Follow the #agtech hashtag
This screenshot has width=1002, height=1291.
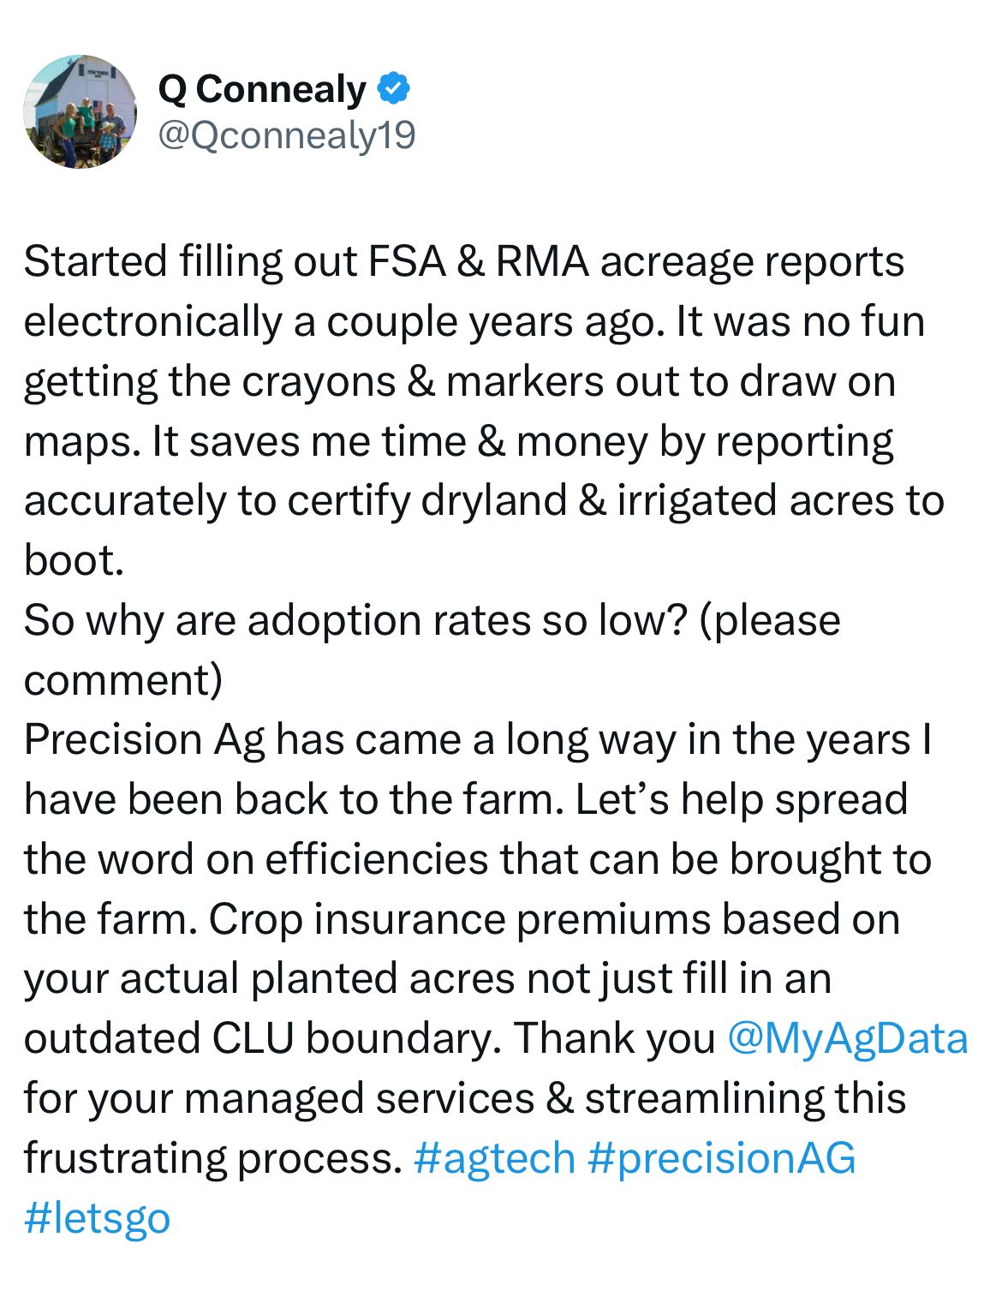coord(494,1158)
